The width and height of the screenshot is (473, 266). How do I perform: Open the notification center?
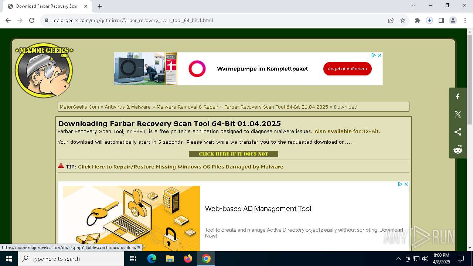(461, 259)
